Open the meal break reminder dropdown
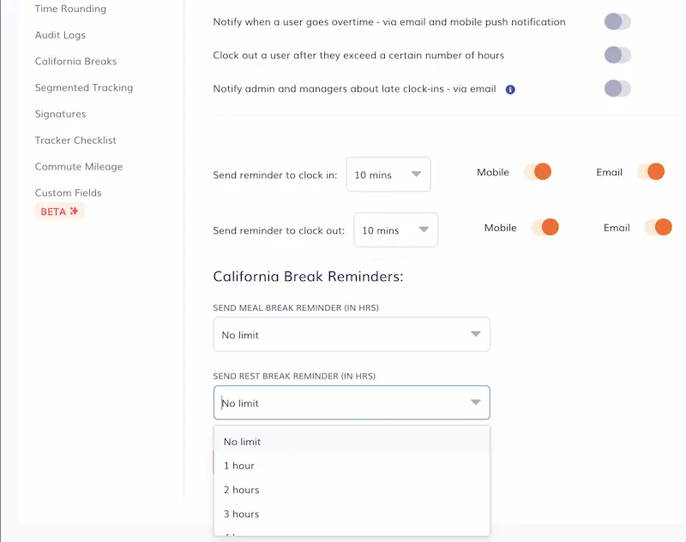The width and height of the screenshot is (686, 542). tap(352, 334)
